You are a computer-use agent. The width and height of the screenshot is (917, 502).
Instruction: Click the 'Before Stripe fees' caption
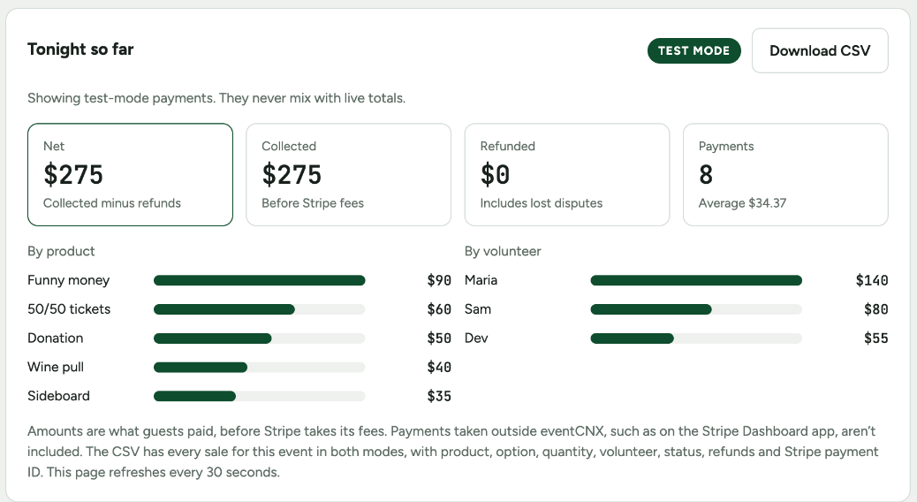click(x=313, y=203)
